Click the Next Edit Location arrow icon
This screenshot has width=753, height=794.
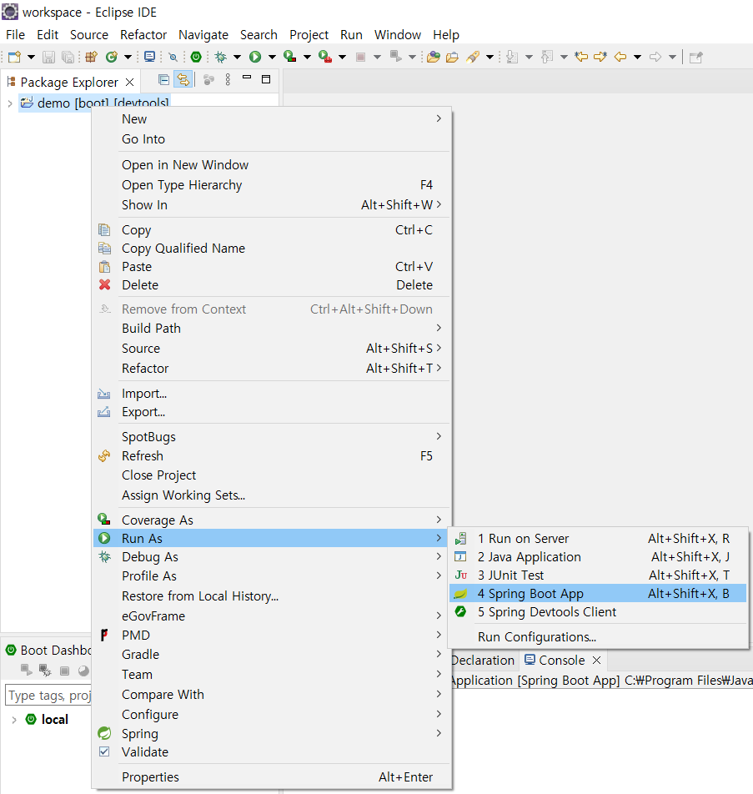600,57
